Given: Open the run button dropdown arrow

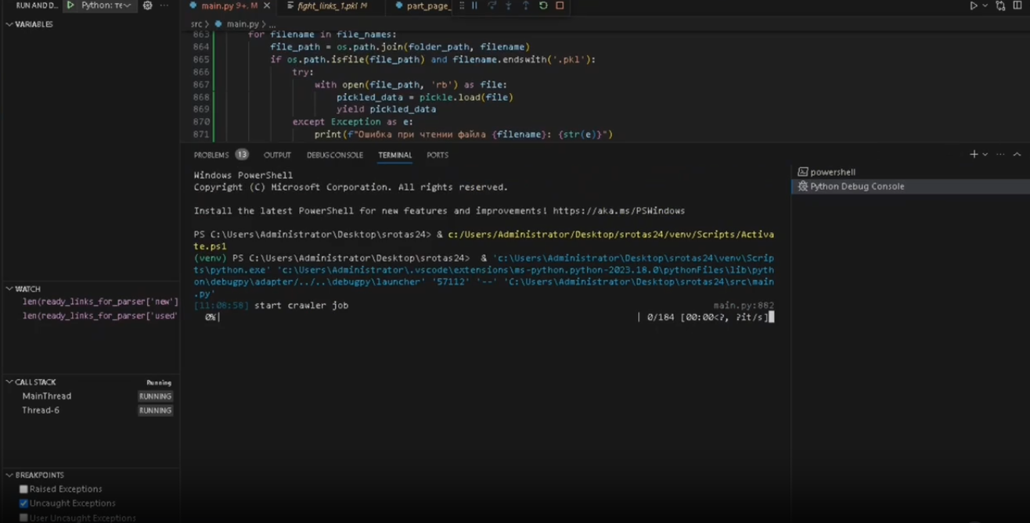Looking at the screenshot, I should (984, 5).
